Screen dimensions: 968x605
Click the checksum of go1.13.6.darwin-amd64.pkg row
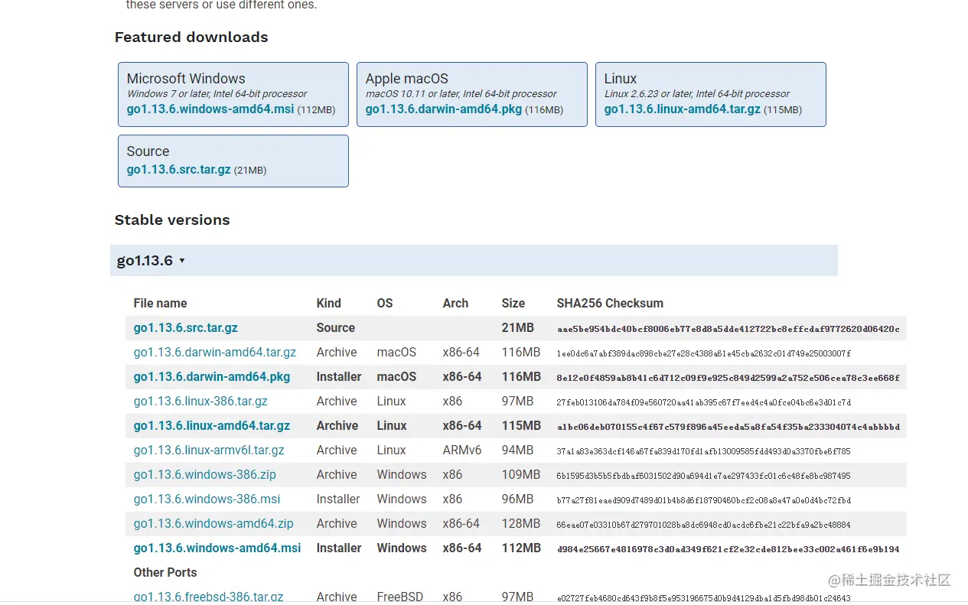[x=728, y=378]
